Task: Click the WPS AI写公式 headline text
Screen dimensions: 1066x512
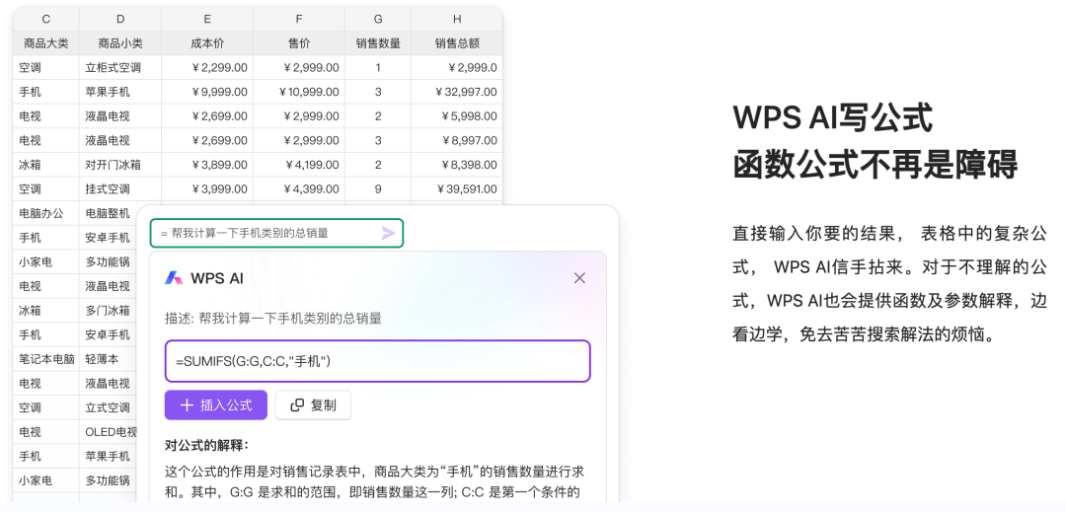Action: pos(832,118)
